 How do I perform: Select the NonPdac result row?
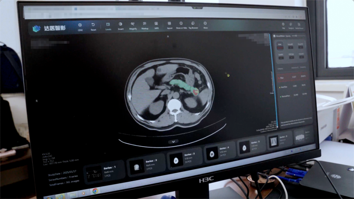click(293, 86)
